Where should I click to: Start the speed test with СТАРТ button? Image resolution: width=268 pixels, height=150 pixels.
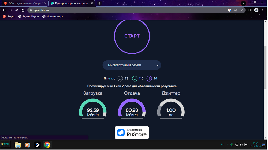[132, 36]
